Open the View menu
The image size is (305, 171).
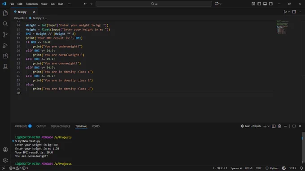point(44,4)
